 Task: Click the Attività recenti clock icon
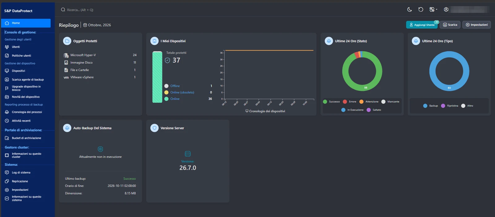tap(7, 121)
